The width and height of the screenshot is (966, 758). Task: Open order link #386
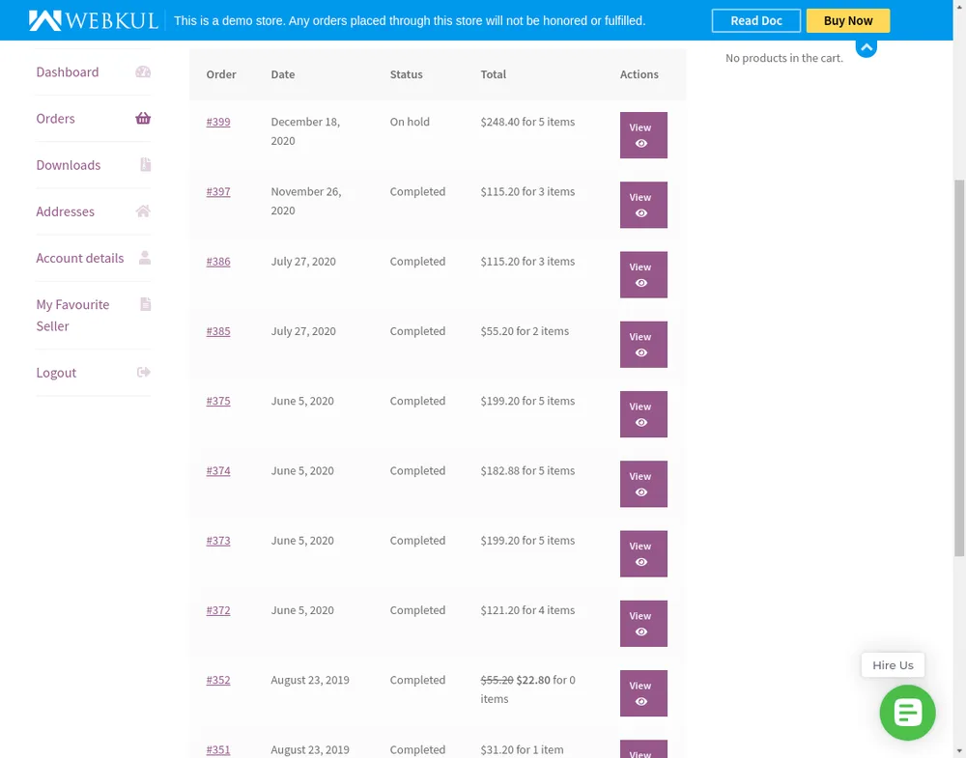(x=218, y=261)
